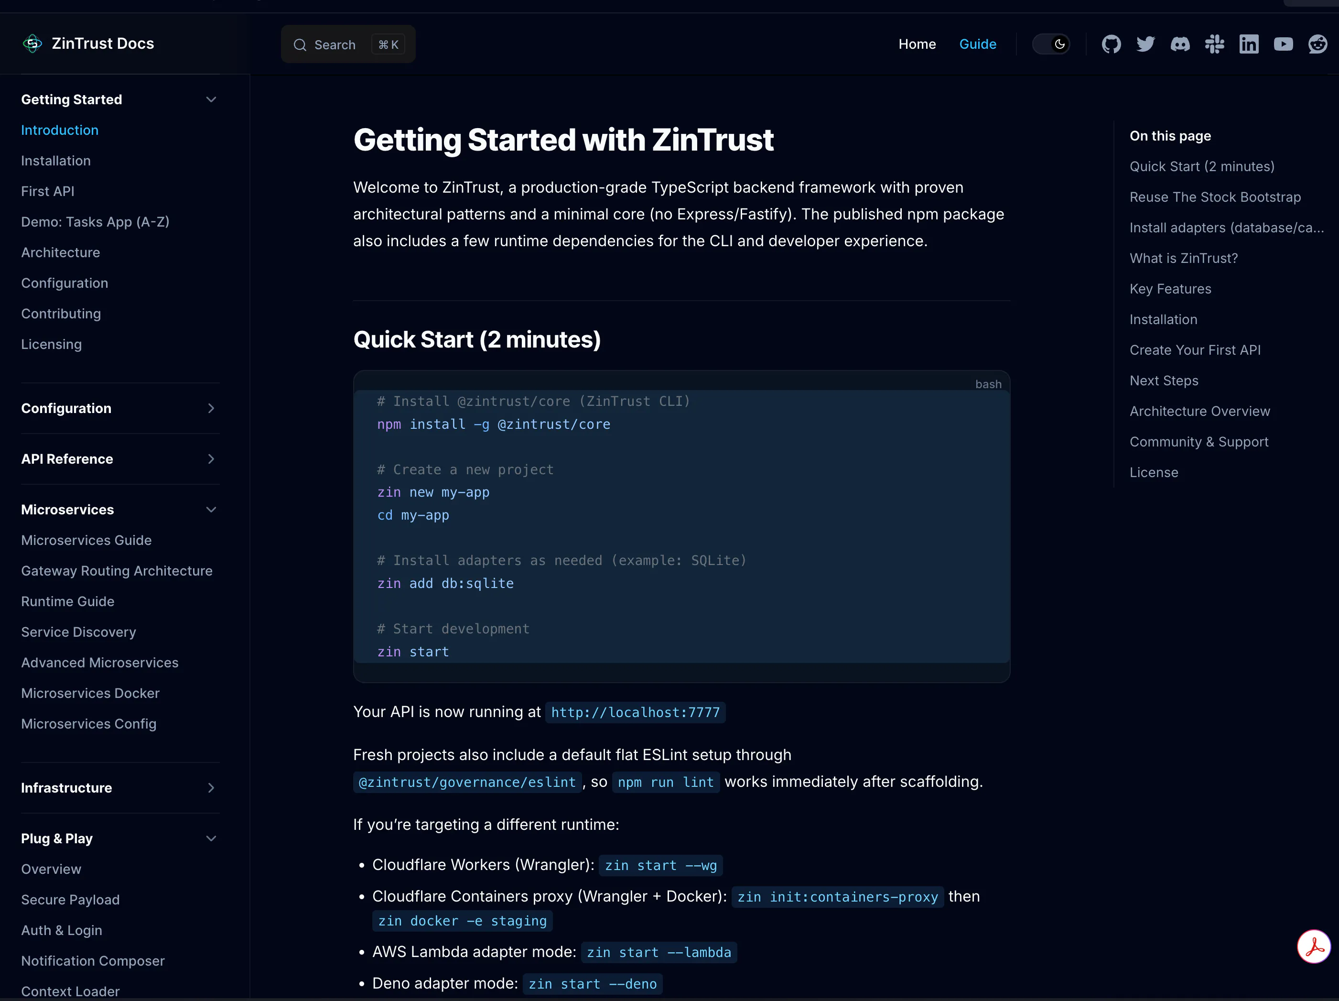Open Plug & Play Overview page
The width and height of the screenshot is (1339, 1001).
[x=51, y=869]
